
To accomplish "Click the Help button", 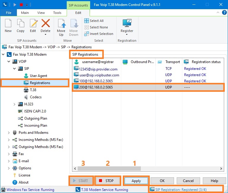I will pos(214,181).
